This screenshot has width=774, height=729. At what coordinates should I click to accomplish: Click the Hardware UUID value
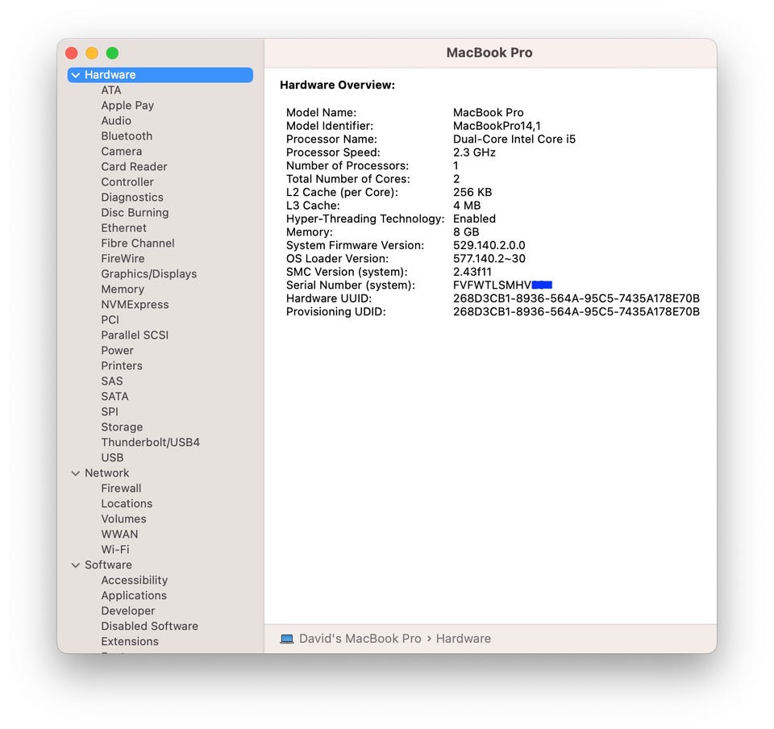click(576, 298)
